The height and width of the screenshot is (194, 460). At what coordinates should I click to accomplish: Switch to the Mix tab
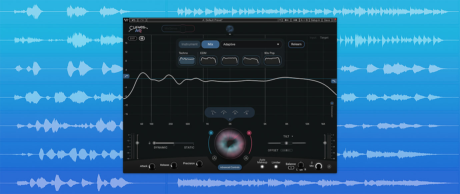tap(210, 44)
